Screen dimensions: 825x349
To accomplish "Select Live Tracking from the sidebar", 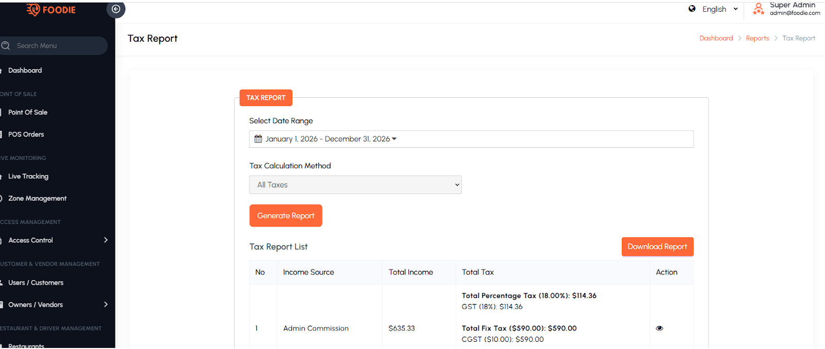I will pos(28,177).
